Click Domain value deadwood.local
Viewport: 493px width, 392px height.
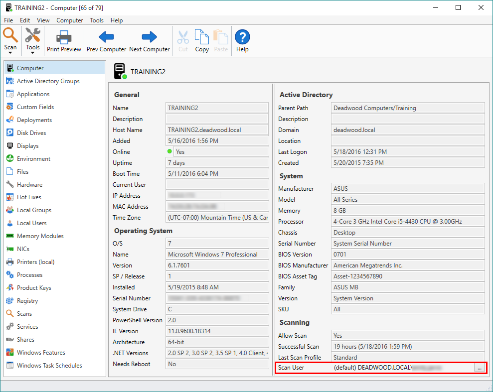click(408, 130)
